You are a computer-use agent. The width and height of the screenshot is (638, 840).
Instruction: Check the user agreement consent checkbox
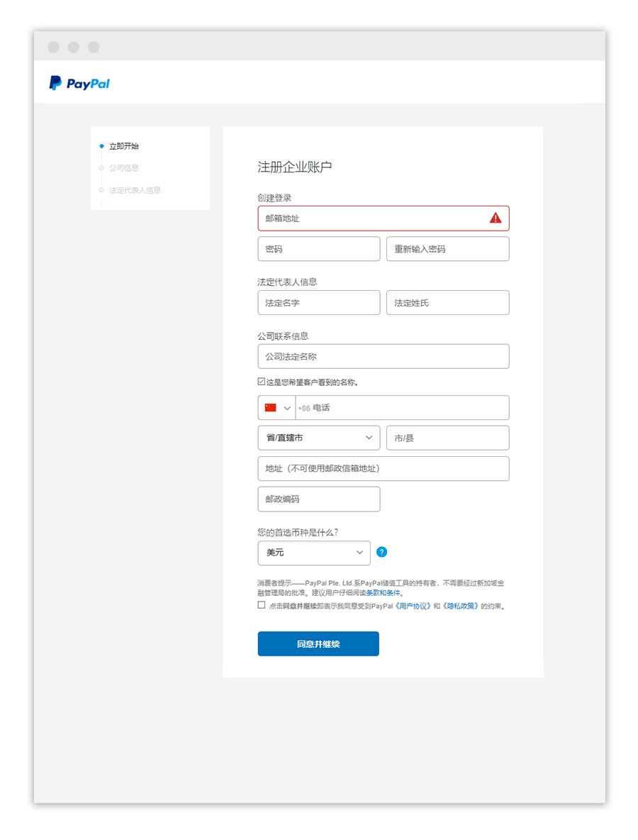click(261, 605)
